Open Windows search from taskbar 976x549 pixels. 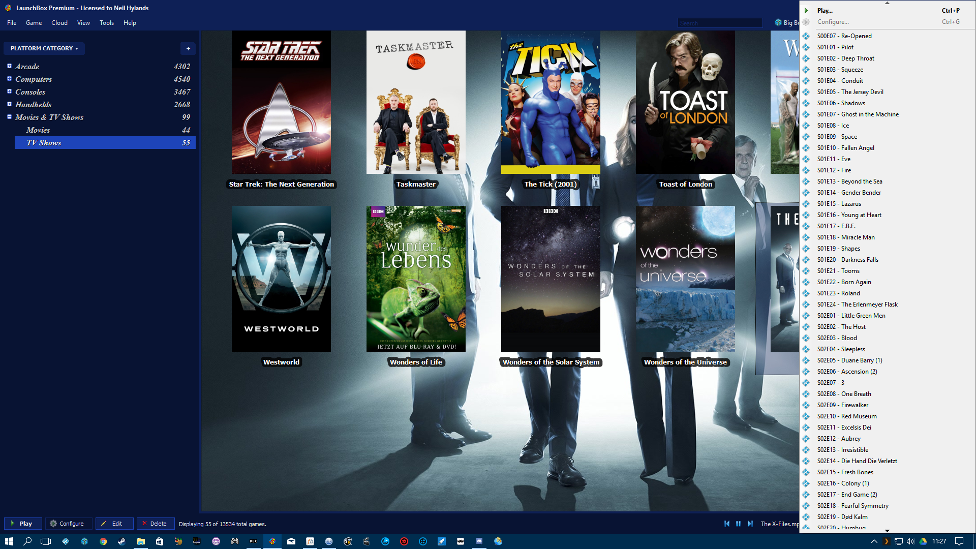point(27,541)
